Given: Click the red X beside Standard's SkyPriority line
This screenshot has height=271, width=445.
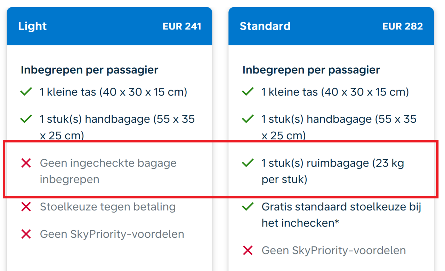Looking at the screenshot, I should [x=248, y=251].
